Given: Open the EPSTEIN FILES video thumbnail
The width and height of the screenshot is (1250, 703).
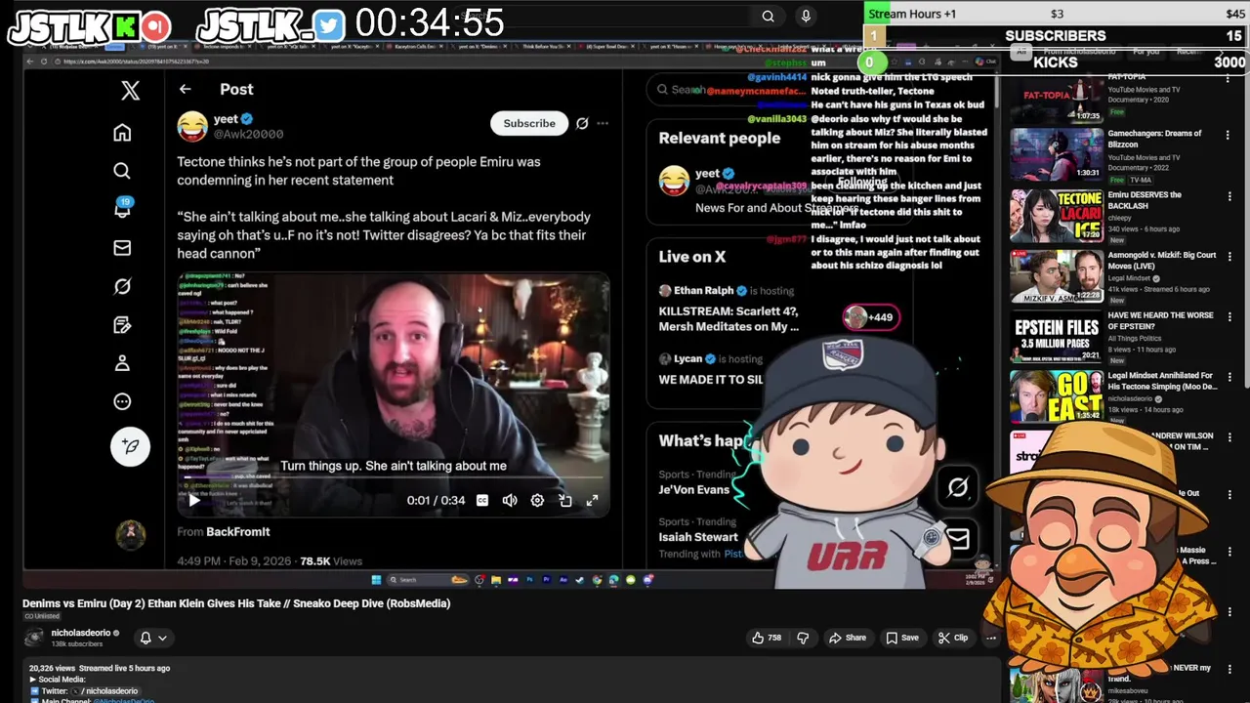Looking at the screenshot, I should (1056, 337).
